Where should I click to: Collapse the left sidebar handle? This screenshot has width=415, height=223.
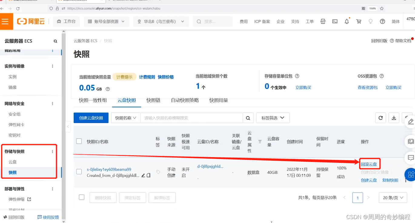click(x=68, y=126)
